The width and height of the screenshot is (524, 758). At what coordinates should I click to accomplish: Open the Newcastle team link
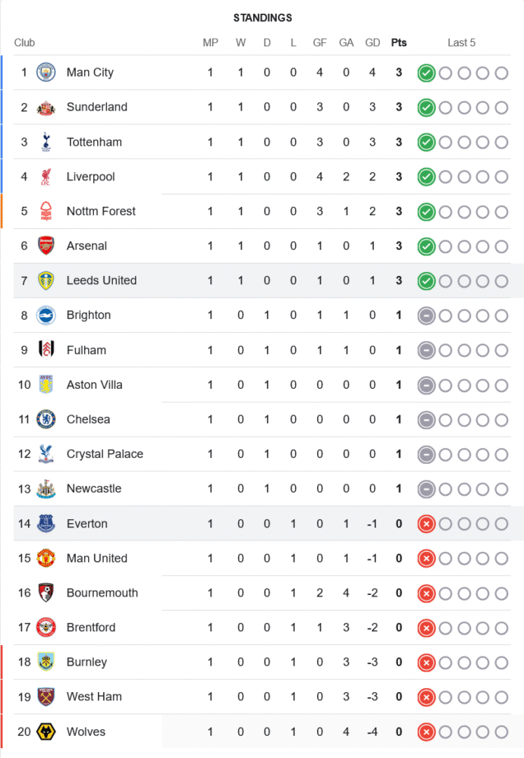click(x=94, y=489)
